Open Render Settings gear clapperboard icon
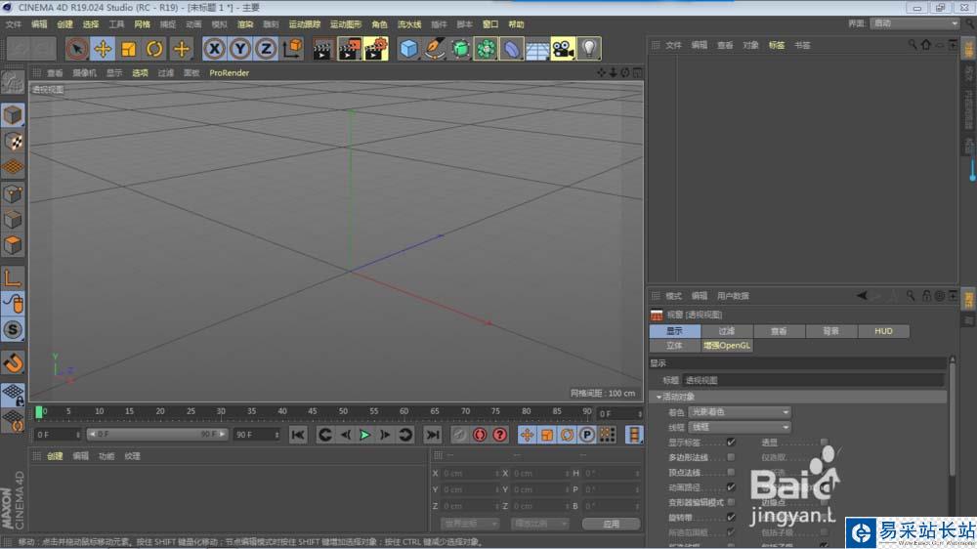 tap(376, 49)
